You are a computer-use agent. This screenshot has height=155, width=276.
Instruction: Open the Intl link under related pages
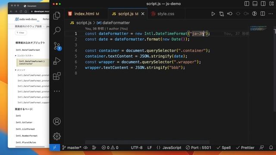18,116
